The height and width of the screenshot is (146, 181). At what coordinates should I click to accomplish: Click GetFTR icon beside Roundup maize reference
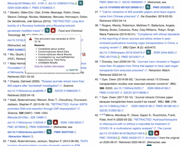(47, 30)
